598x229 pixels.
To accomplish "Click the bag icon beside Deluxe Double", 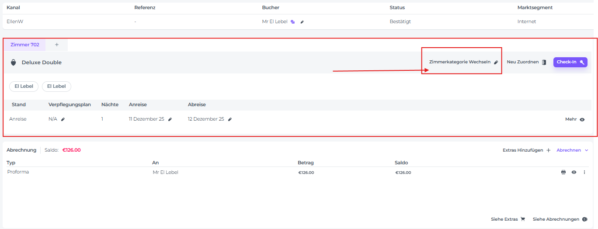I will pos(14,62).
